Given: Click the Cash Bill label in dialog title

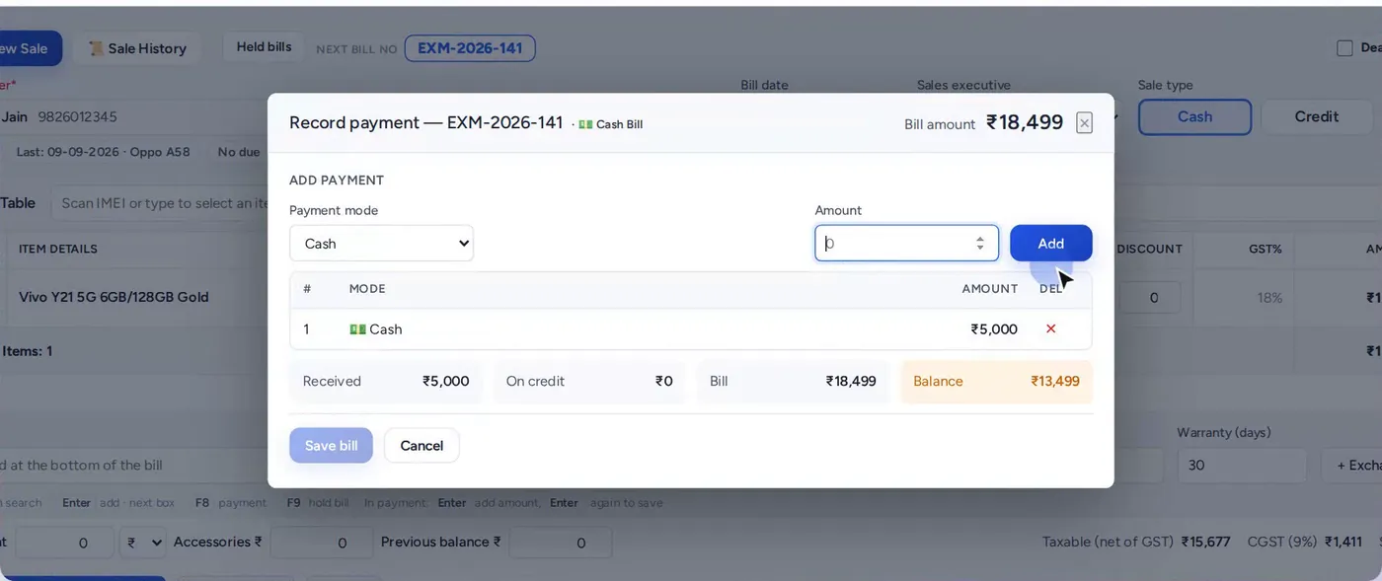Looking at the screenshot, I should point(611,124).
